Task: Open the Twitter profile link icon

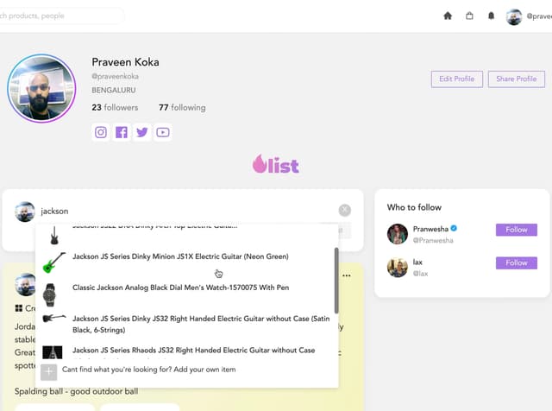Action: pos(142,132)
